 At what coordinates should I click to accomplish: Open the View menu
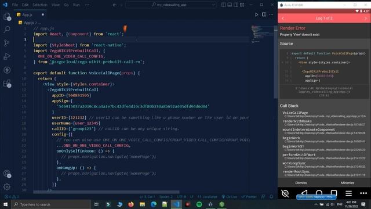click(x=56, y=5)
